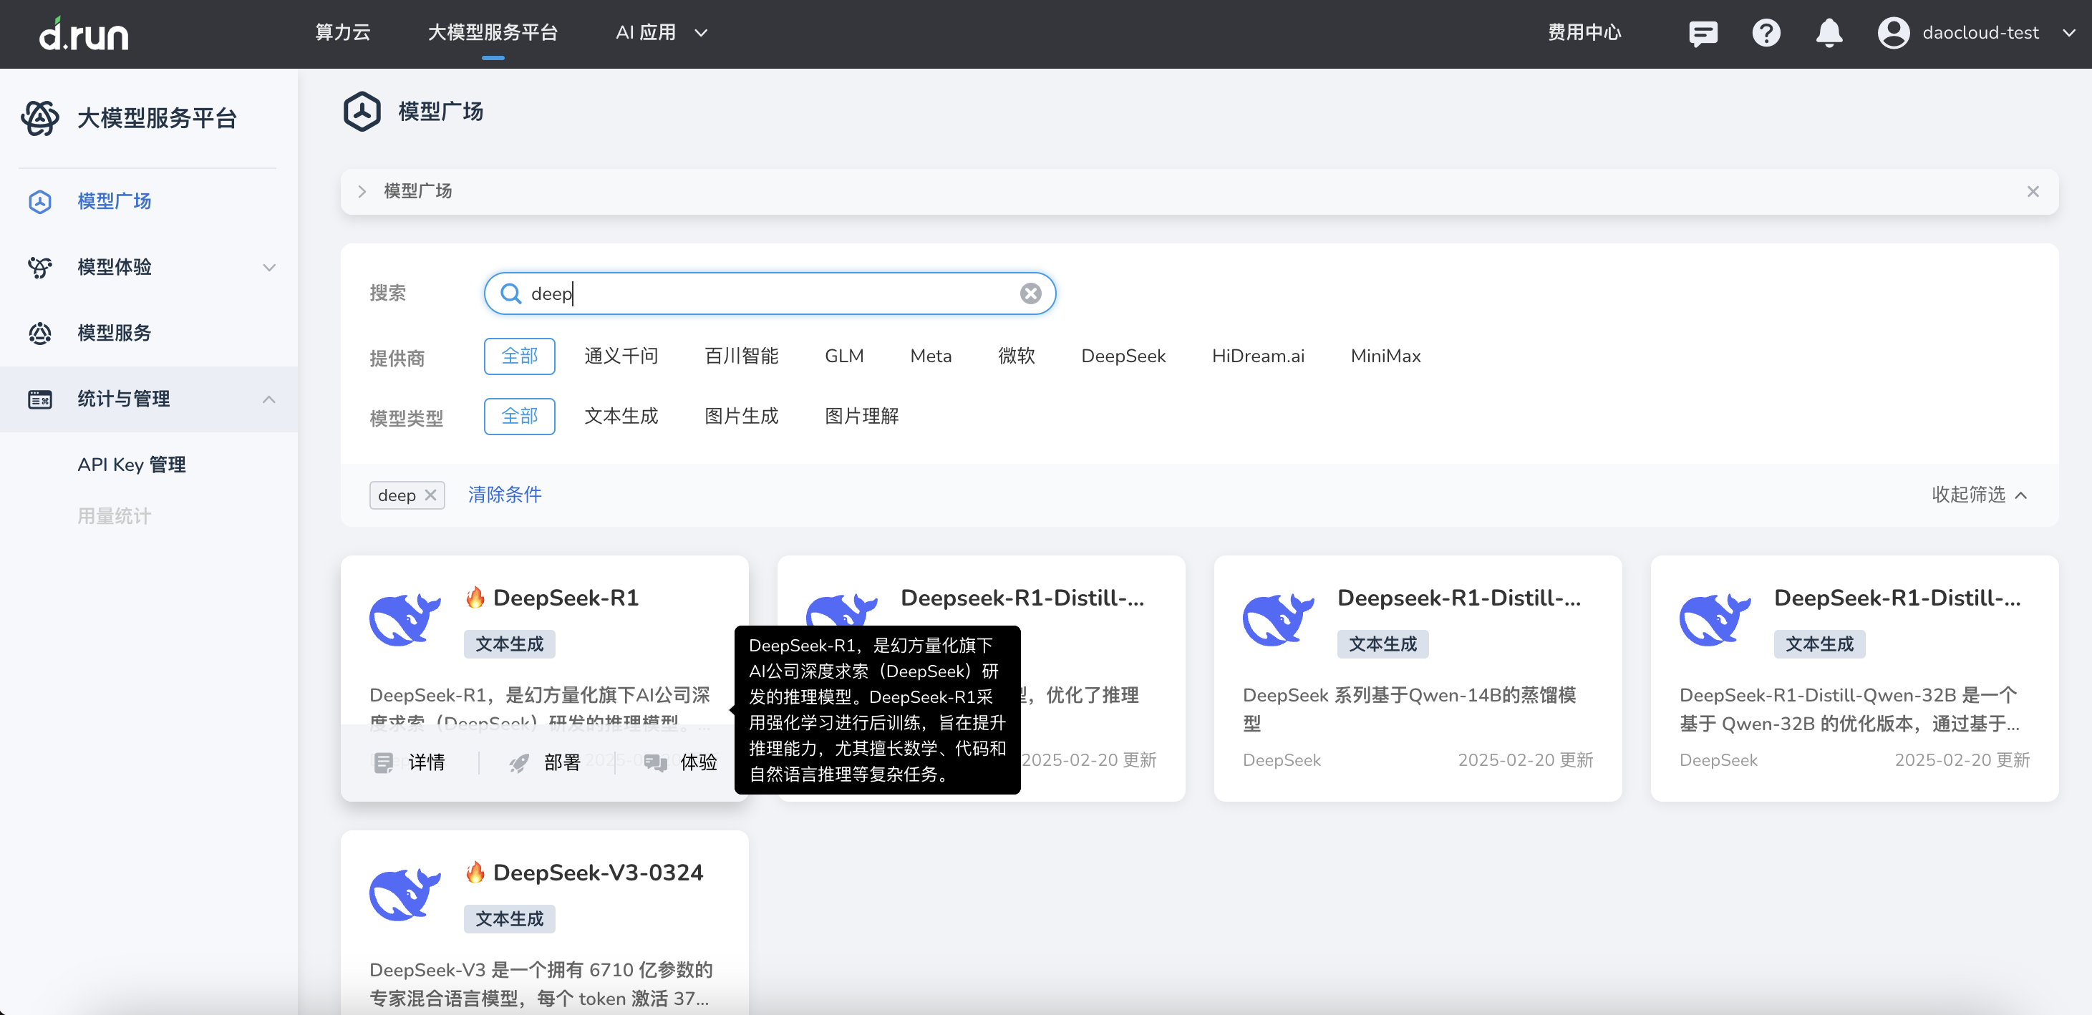Open 用量统计 in the sidebar
Viewport: 2092px width, 1015px height.
pos(115,516)
